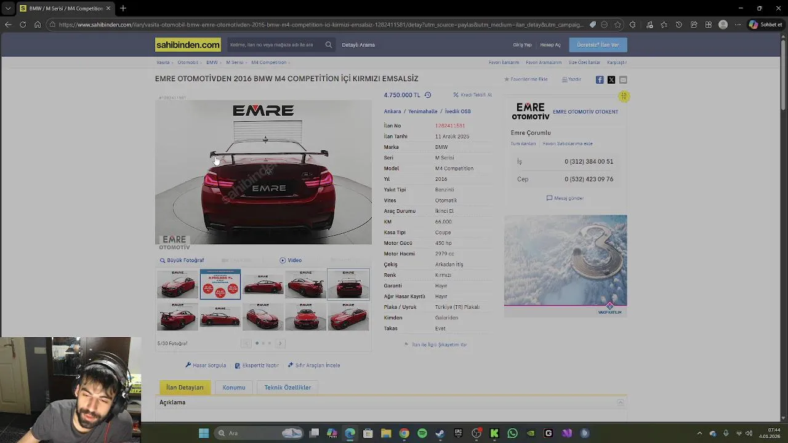Click Hasar Sorgula wrench link
Screen dimensions: 788x443
[206, 365]
